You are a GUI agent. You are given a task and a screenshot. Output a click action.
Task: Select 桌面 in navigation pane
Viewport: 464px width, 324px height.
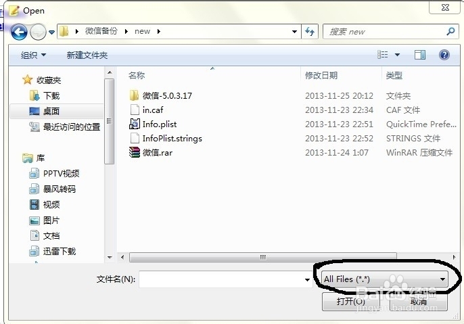(x=51, y=111)
